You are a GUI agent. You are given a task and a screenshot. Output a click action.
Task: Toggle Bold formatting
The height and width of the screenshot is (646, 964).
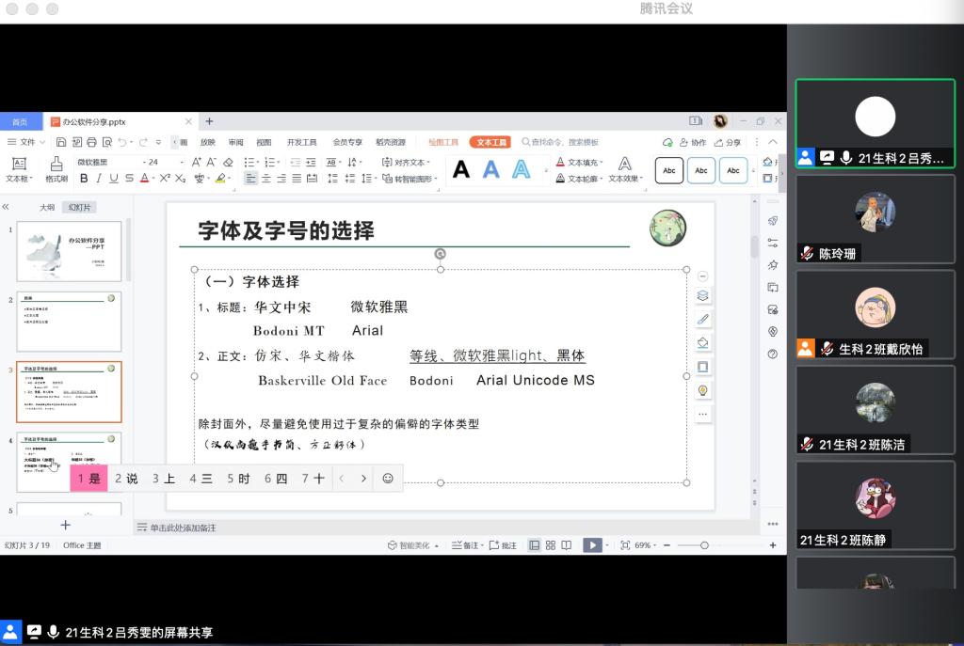(84, 179)
